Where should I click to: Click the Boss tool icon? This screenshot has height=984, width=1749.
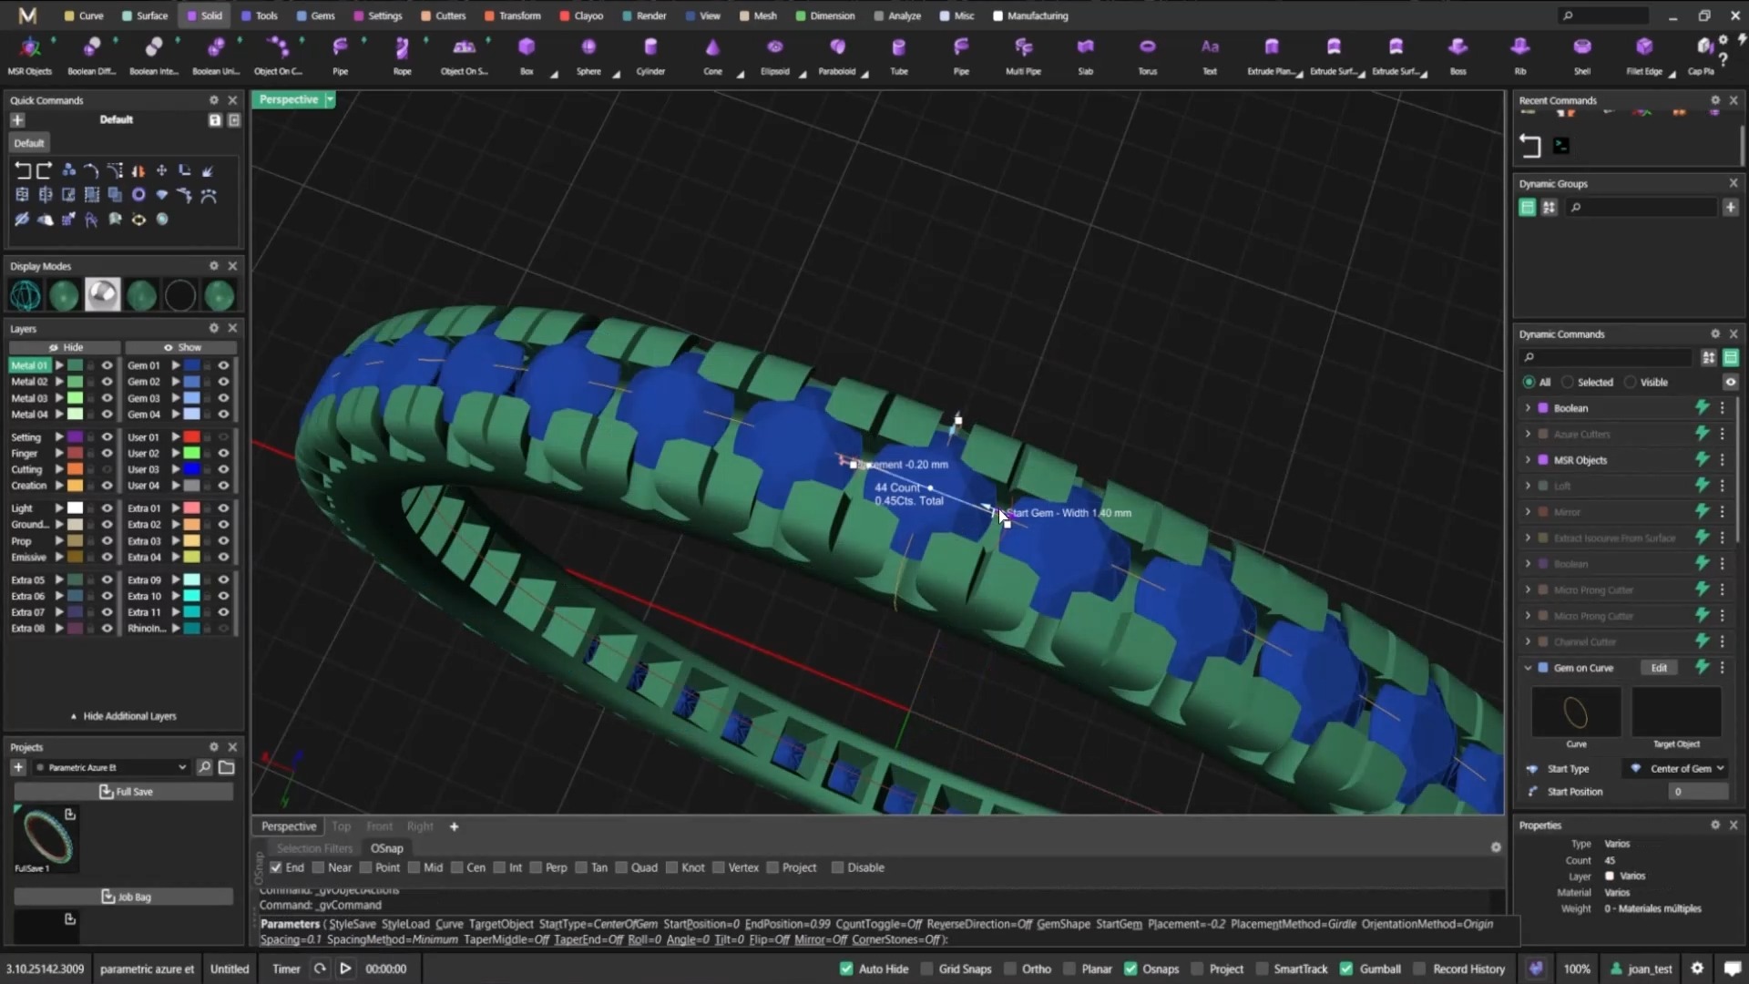coord(1457,47)
